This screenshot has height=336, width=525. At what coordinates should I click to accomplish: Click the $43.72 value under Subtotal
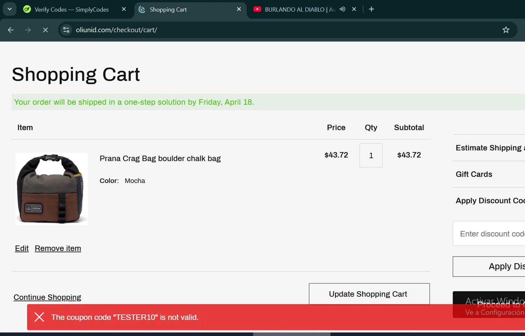point(409,155)
